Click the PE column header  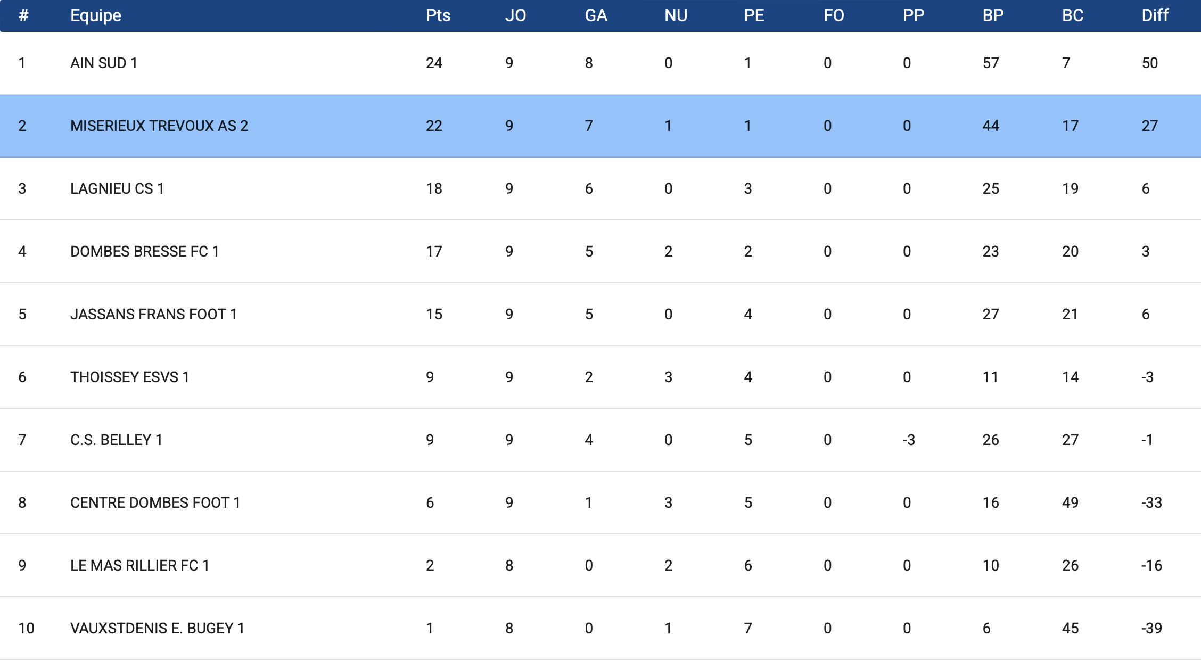(754, 15)
